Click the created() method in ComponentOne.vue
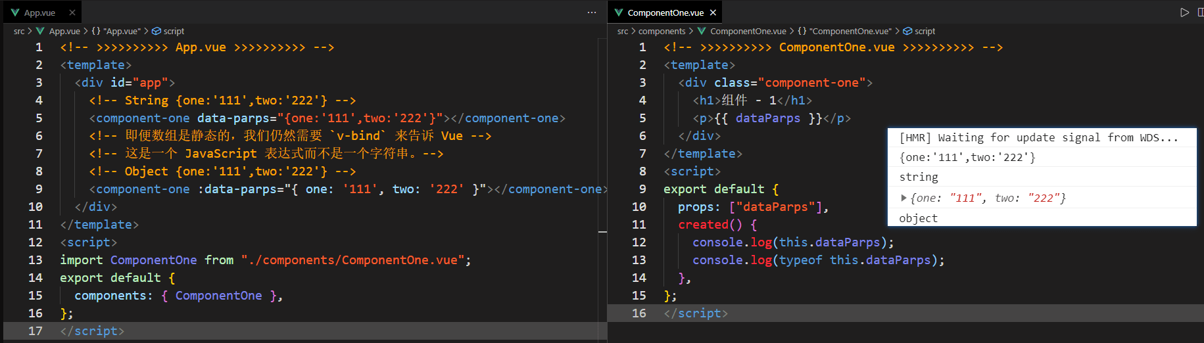Viewport: 1204px width, 343px height. point(710,225)
